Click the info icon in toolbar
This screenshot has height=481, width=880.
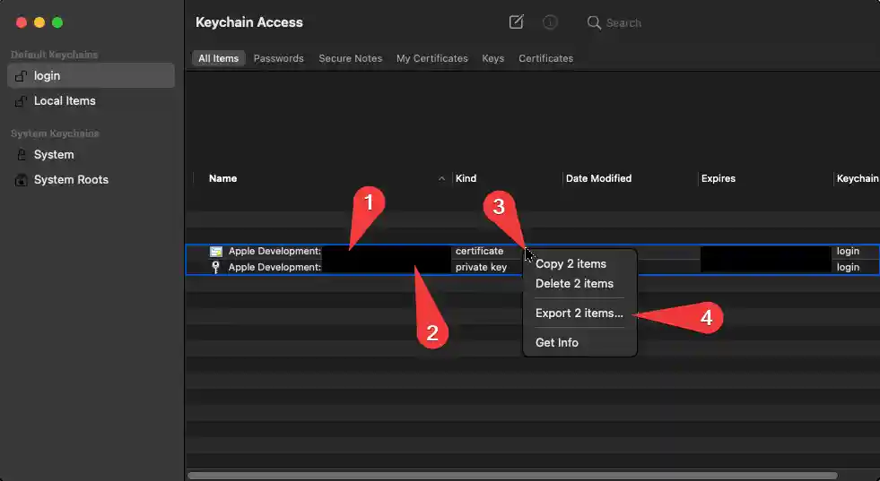tap(550, 22)
